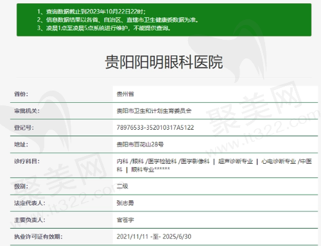The width and height of the screenshot is (321, 246).
Task: Select validity period 2021/11/11 -至- 2025/6/30
Action: [x=154, y=236]
